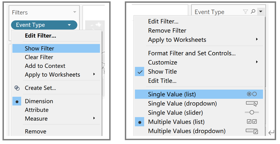Image resolution: width=280 pixels, height=144 pixels.
Task: Click Edit Filter... in the left menu
Action: 40,36
